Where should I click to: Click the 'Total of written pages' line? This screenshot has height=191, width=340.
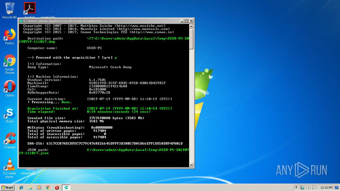(x=67, y=131)
